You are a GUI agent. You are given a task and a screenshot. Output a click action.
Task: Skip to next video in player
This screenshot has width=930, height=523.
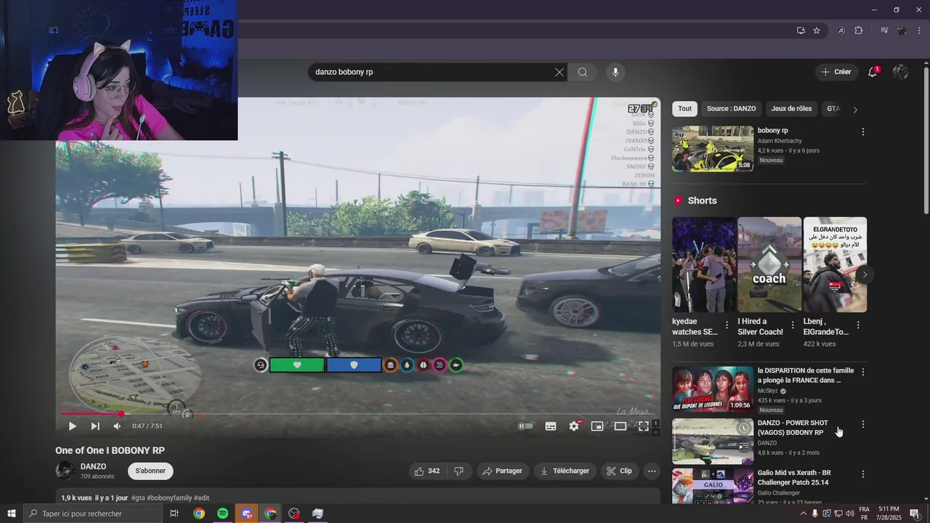tap(95, 426)
